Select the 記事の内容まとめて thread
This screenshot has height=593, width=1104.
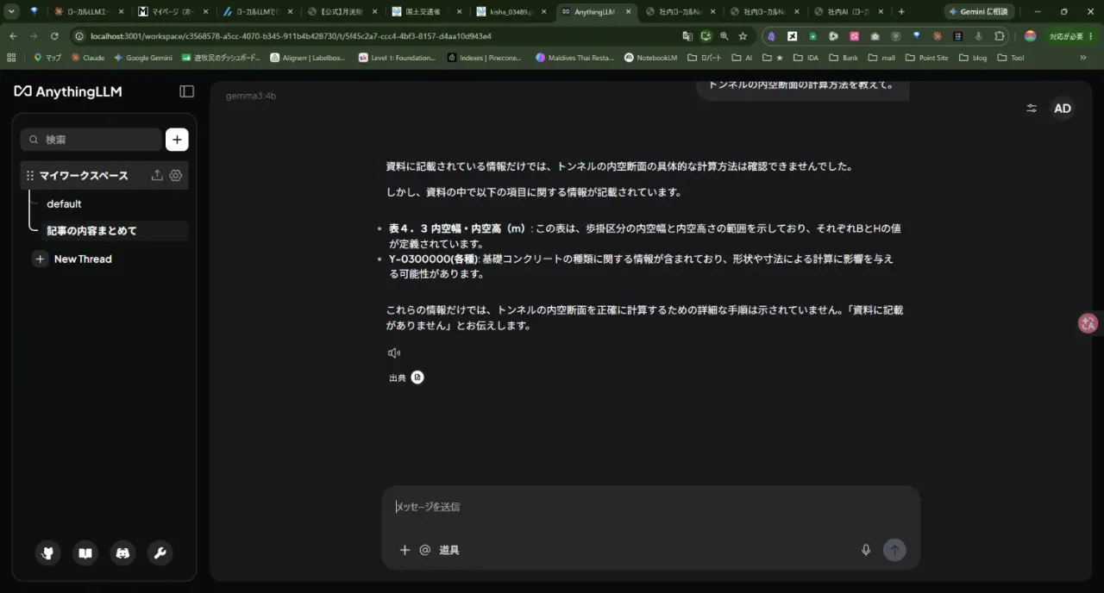click(113, 231)
